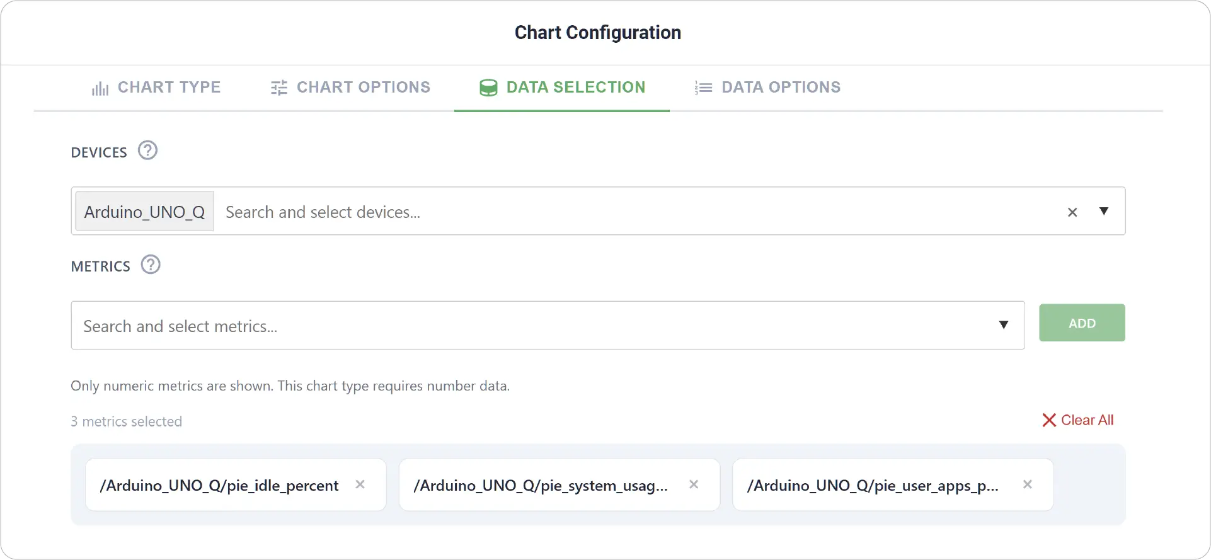Image resolution: width=1211 pixels, height=560 pixels.
Task: Click the sliders icon beside Chart Options
Action: (279, 88)
